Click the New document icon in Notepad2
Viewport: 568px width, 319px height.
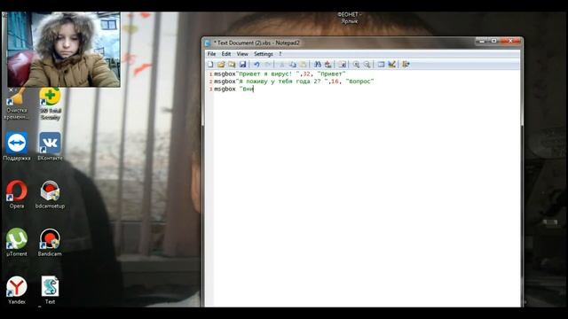(210, 65)
